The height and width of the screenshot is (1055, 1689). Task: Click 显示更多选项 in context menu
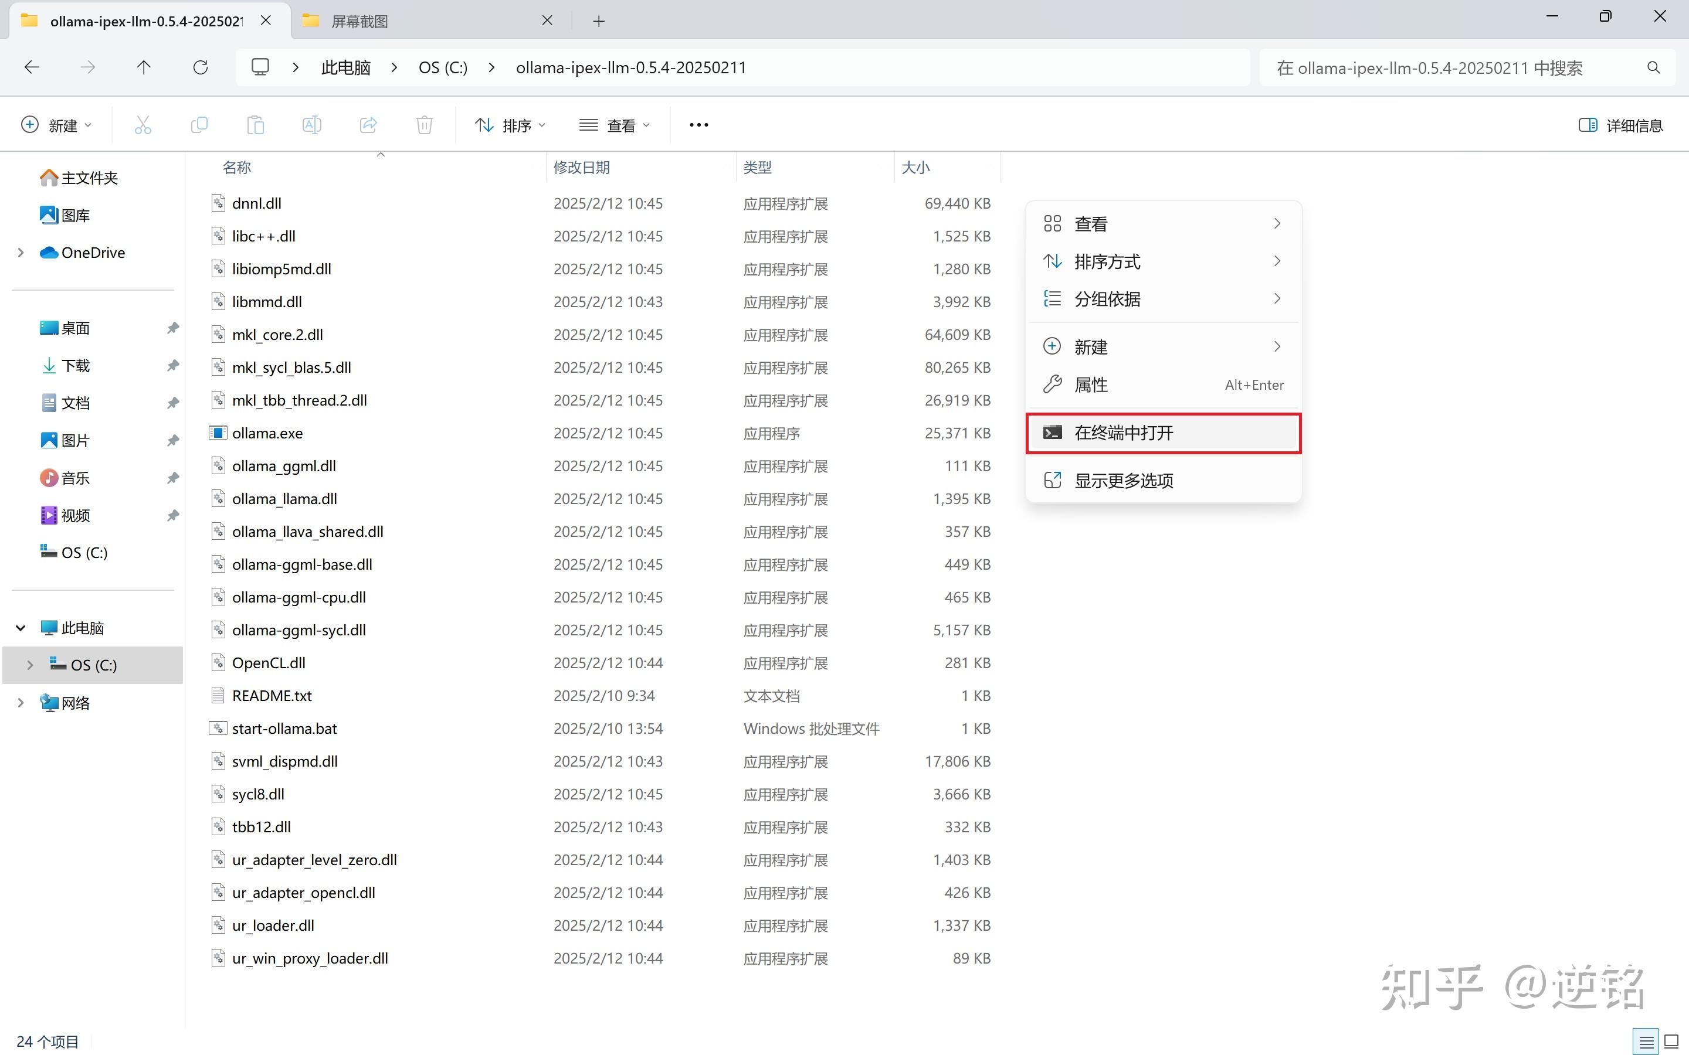pyautogui.click(x=1123, y=480)
